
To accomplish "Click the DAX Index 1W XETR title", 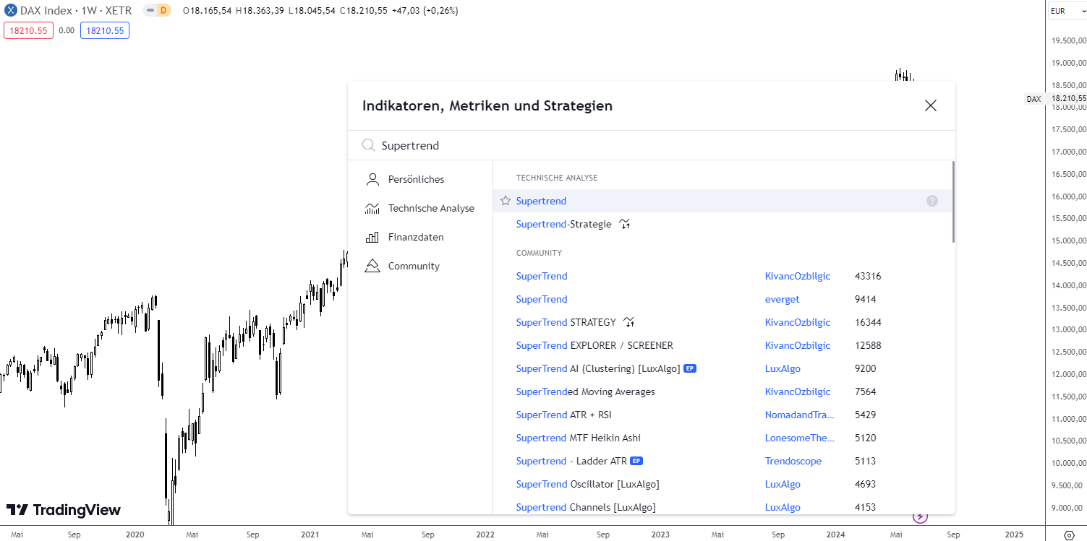I will point(76,10).
